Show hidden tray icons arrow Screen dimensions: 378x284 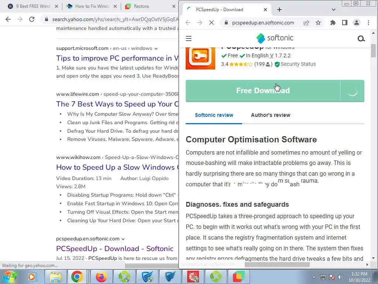314,277
